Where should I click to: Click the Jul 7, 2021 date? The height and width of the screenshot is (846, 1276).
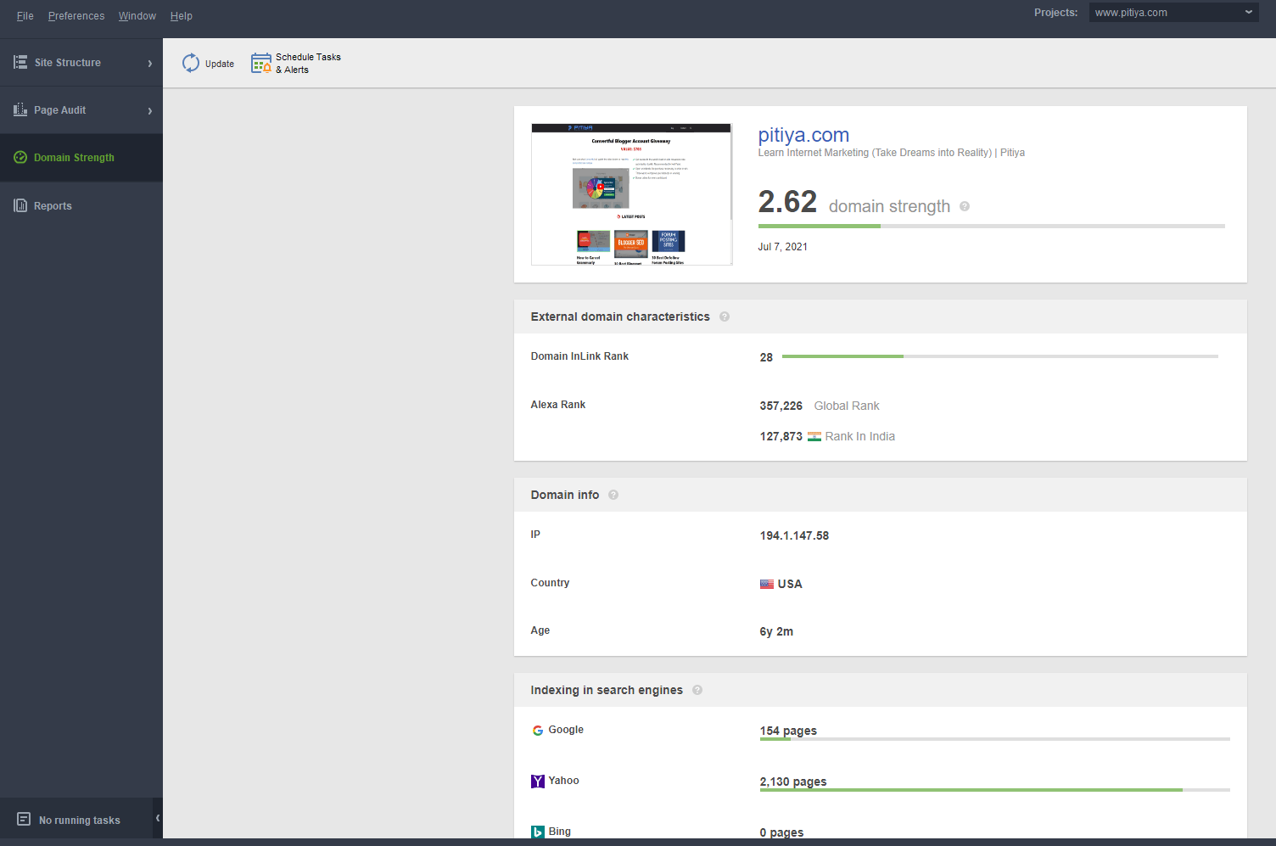pyautogui.click(x=782, y=247)
